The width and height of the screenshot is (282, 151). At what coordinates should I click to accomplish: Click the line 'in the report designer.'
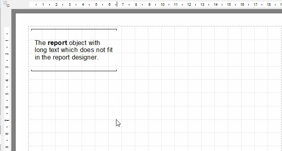[66, 57]
